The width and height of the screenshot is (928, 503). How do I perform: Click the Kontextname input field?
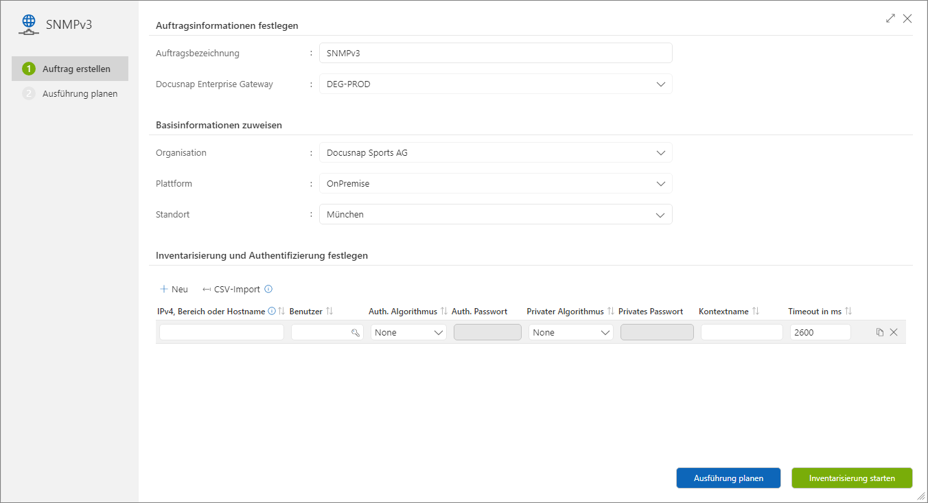pos(742,333)
